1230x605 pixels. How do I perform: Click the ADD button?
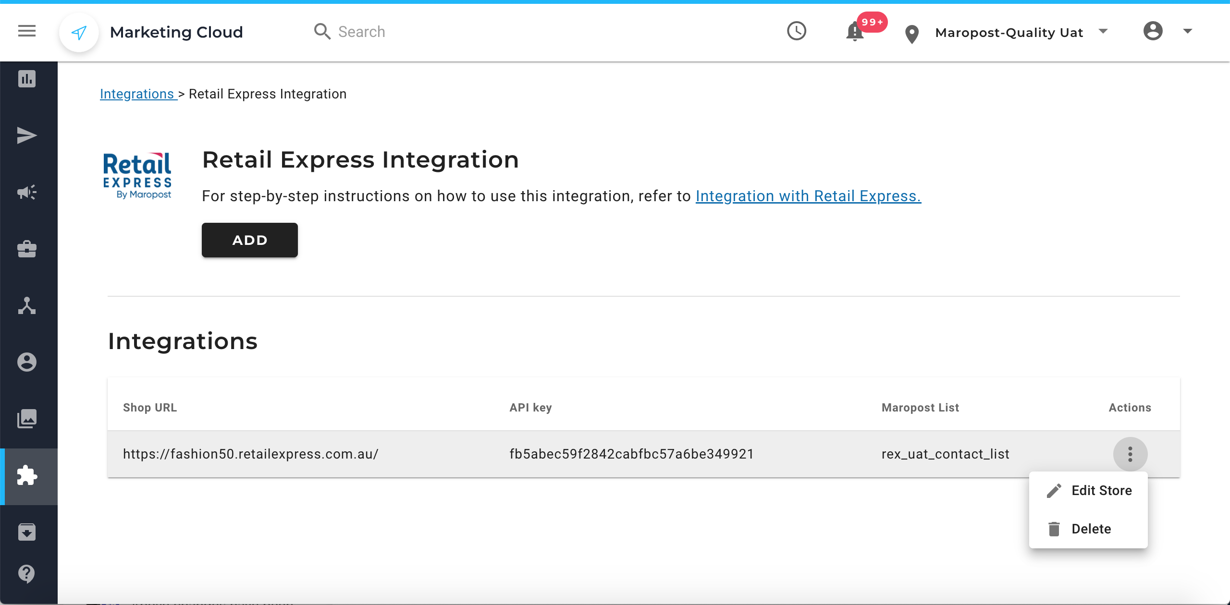click(249, 240)
